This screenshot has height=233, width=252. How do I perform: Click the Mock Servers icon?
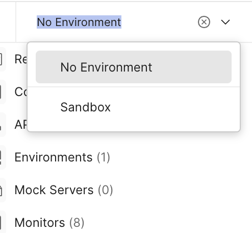(2, 190)
